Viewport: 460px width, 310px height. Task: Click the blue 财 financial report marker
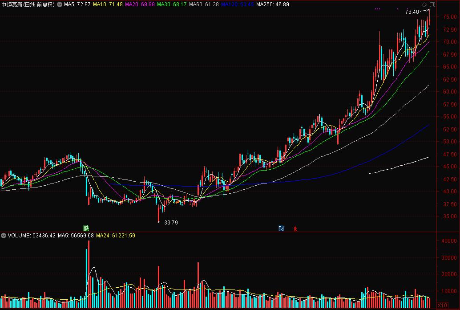click(281, 228)
